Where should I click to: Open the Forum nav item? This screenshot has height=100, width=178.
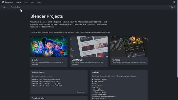click(39, 2)
